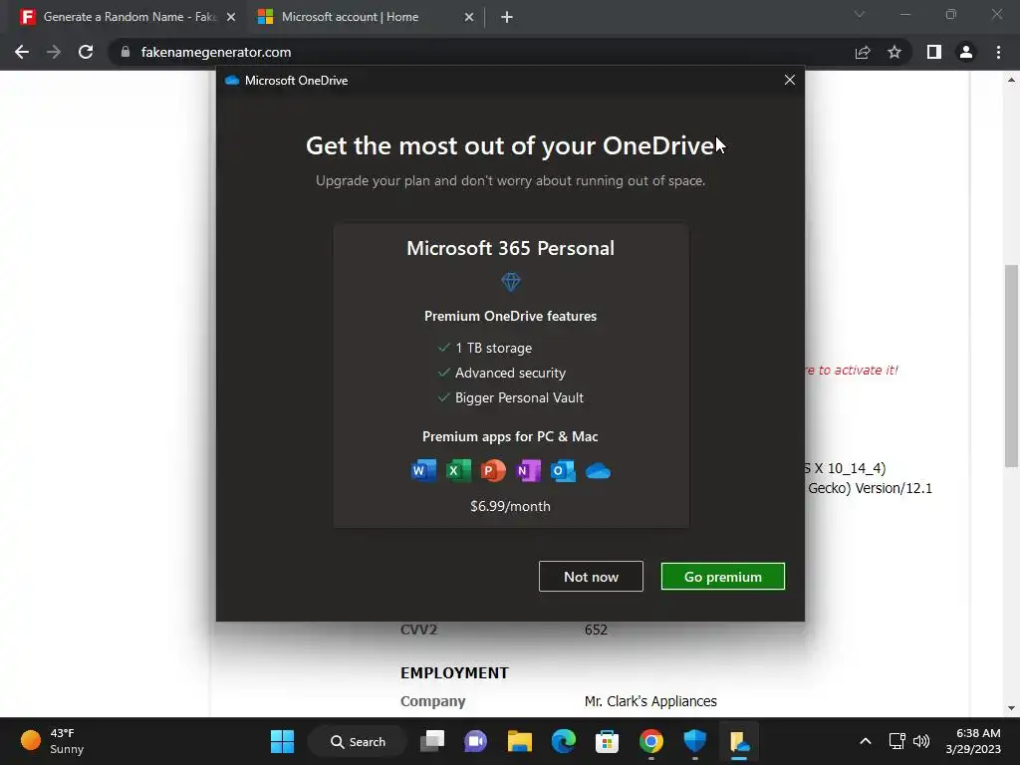Bookmark this page with the star icon
The height and width of the screenshot is (765, 1020).
coord(894,52)
